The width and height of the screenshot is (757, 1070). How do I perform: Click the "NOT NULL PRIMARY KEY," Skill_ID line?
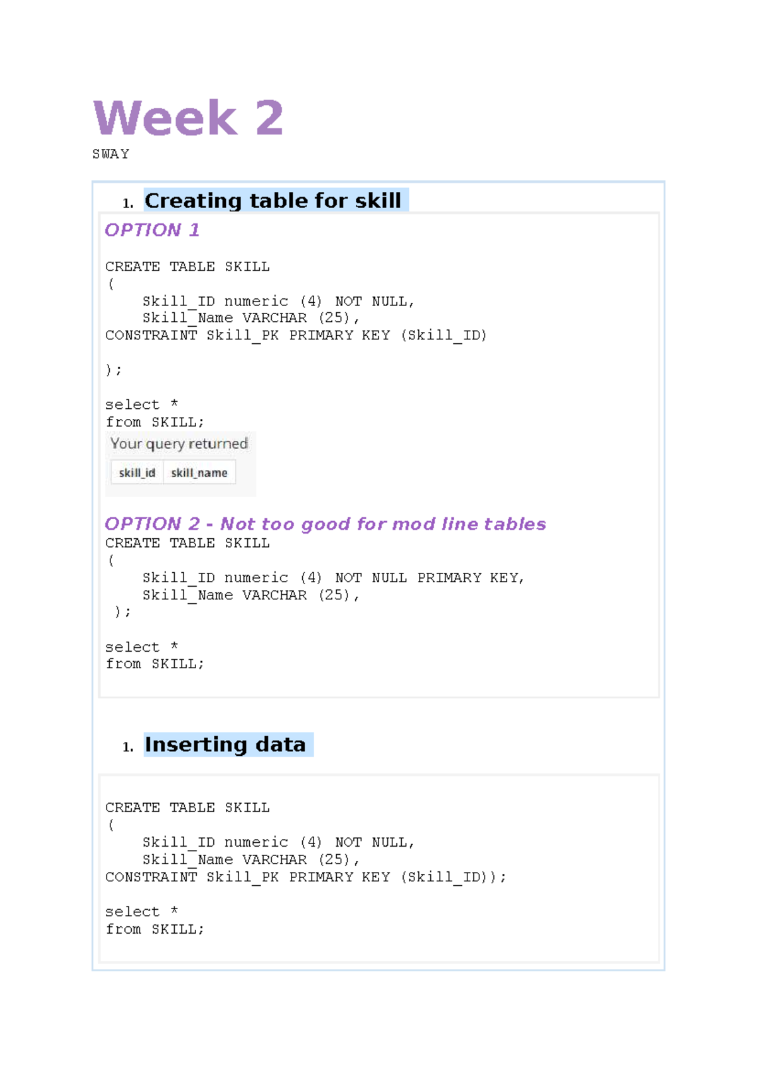click(333, 578)
